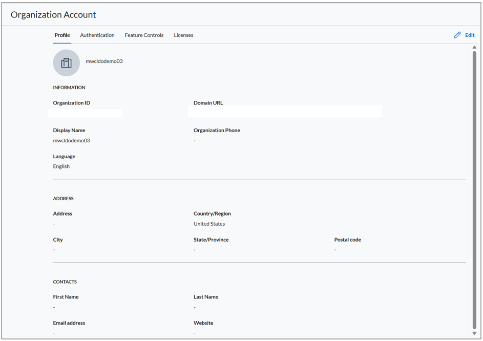The image size is (483, 341).
Task: Go to the Licenses tab
Action: click(x=183, y=35)
